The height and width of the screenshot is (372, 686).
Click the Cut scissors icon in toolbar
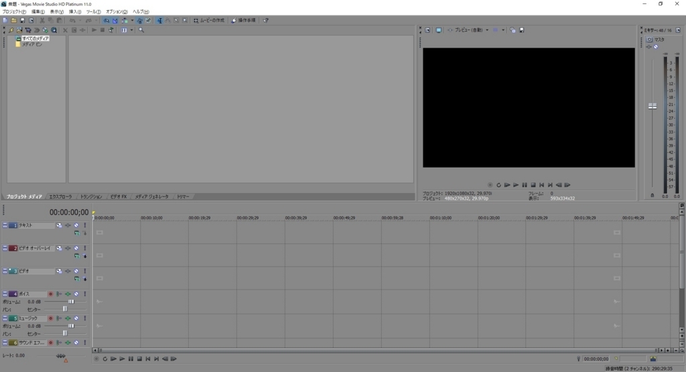42,20
